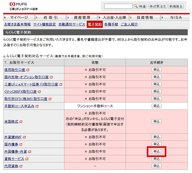Expand the 投資情報 navigation menu
192x173 pixels.
pos(145,17)
